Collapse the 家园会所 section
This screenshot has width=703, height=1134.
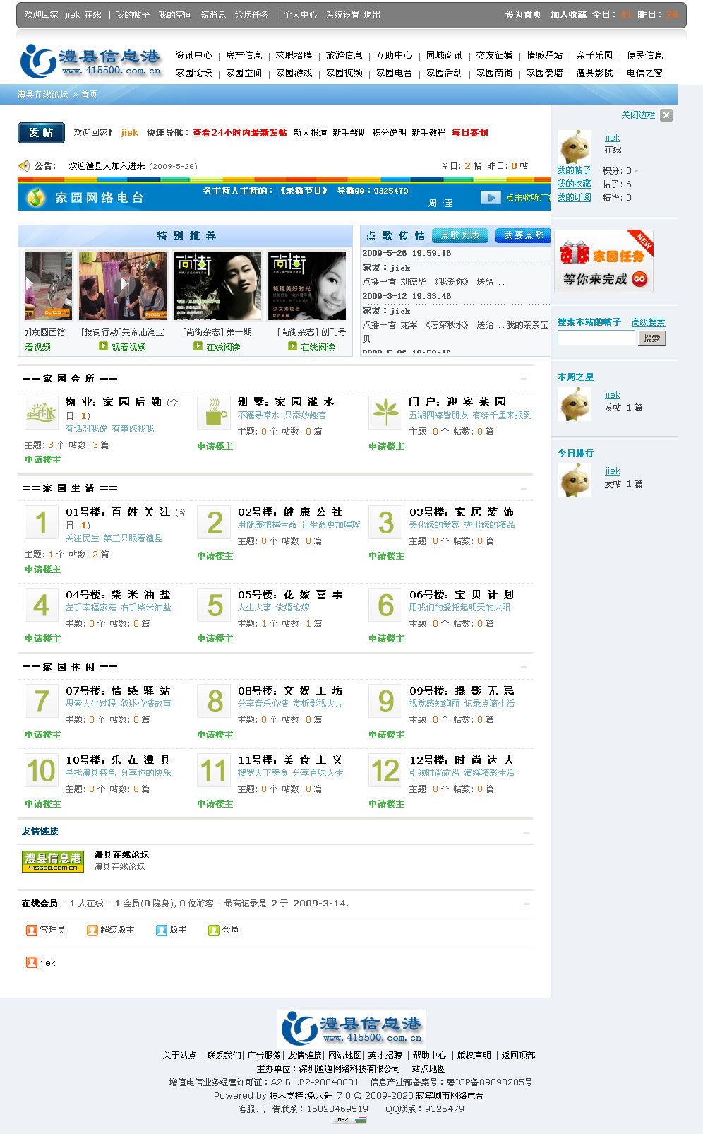tap(524, 379)
